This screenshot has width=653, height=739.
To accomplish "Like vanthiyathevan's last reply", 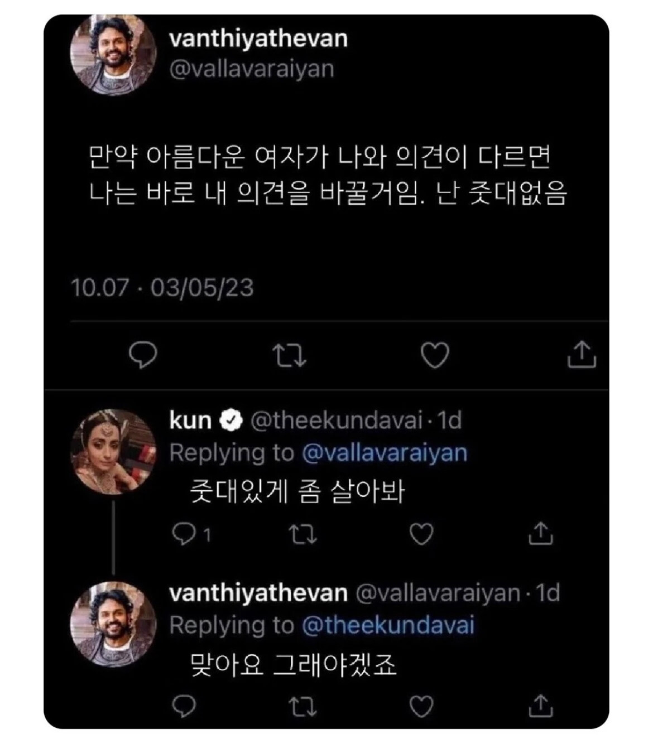I will (x=421, y=706).
